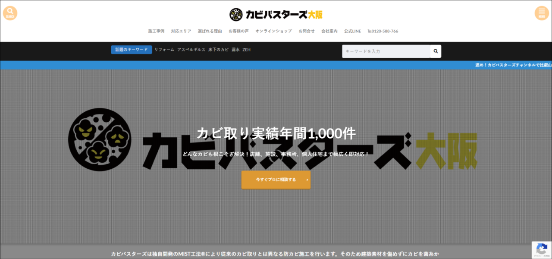Click the カビバスターズ大阪 header logo
This screenshot has width=552, height=259.
click(276, 14)
